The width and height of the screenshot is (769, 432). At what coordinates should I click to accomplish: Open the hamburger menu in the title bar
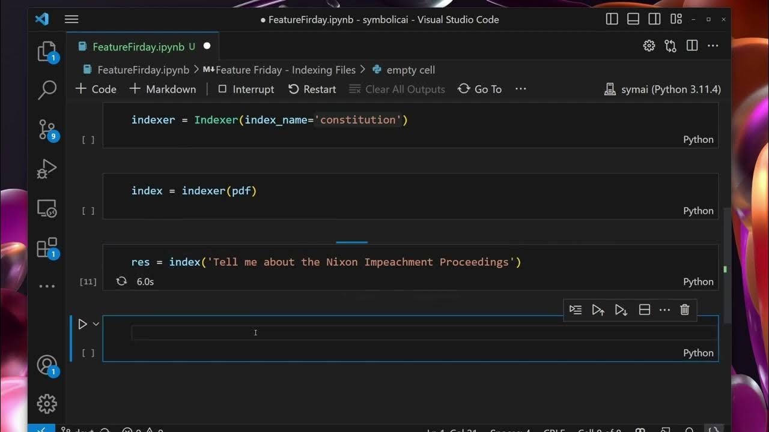71,19
